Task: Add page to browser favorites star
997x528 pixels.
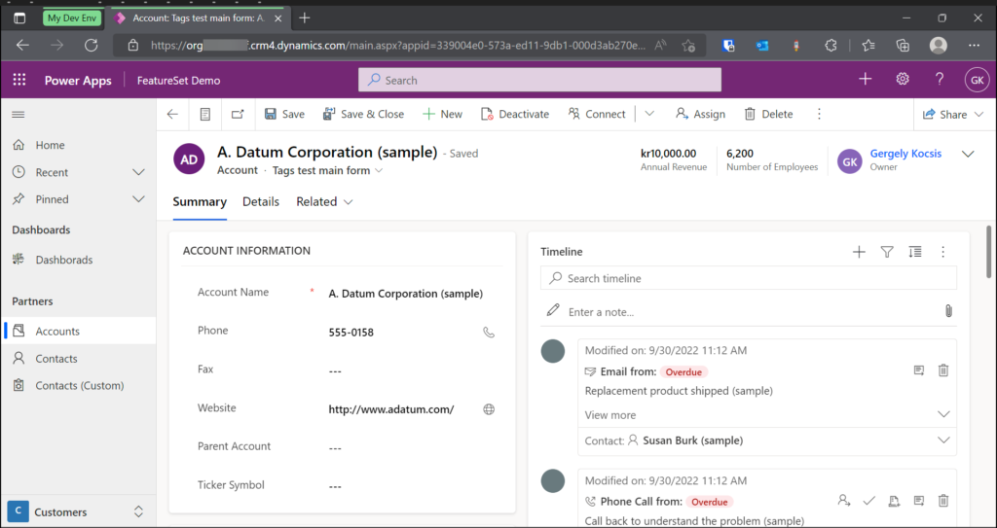Action: coord(688,45)
